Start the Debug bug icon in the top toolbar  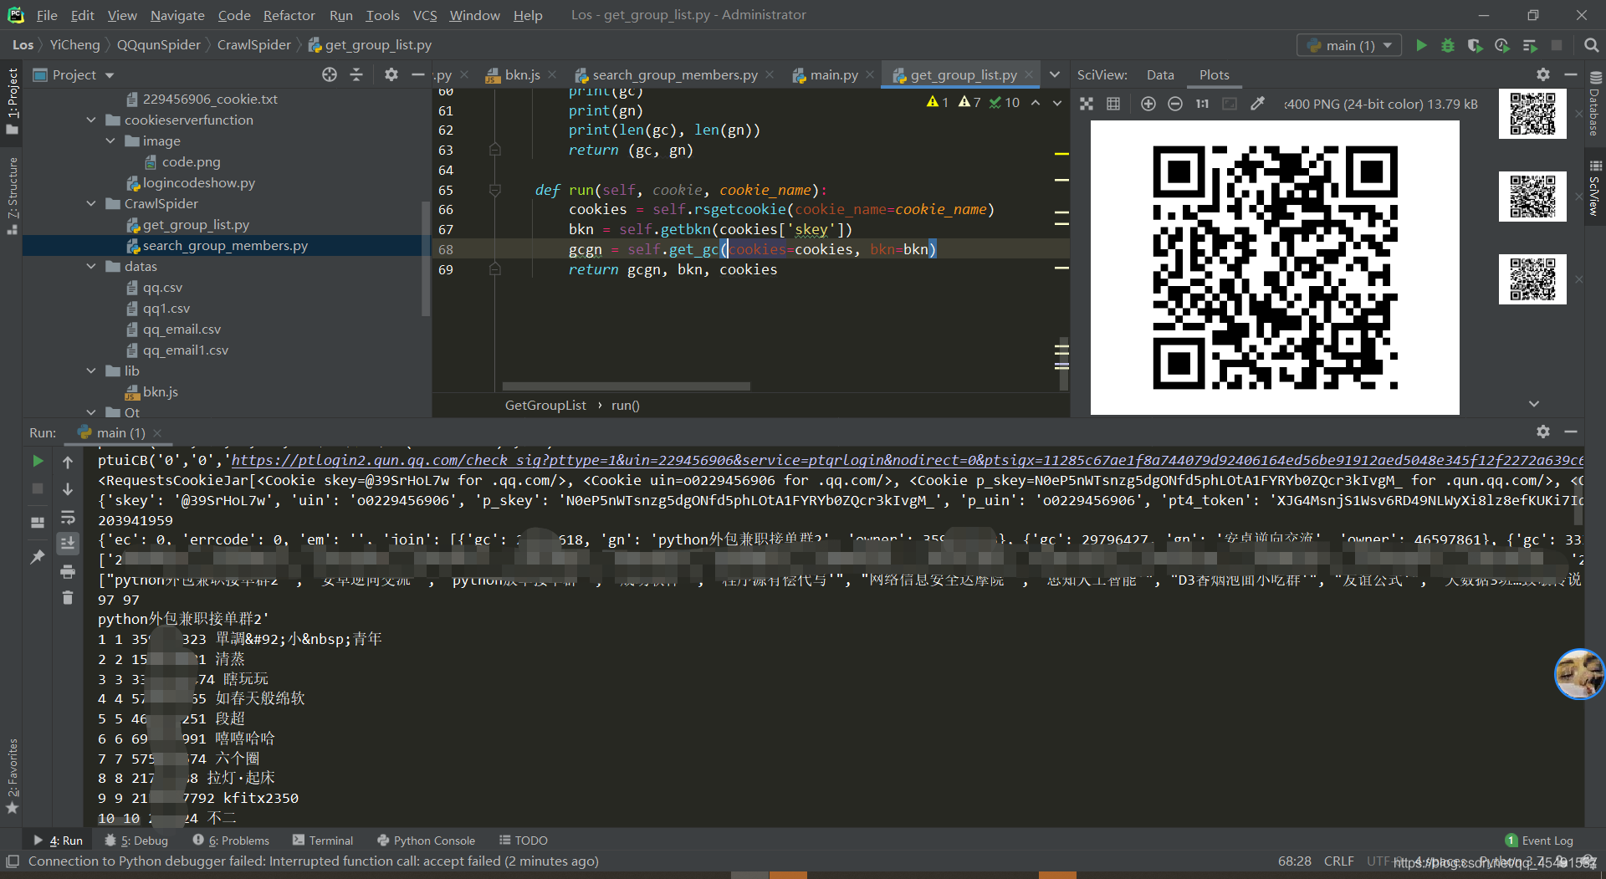click(1448, 45)
